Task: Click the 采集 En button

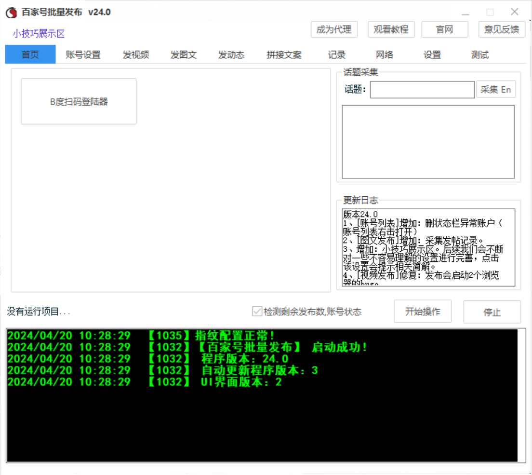Action: [x=496, y=90]
